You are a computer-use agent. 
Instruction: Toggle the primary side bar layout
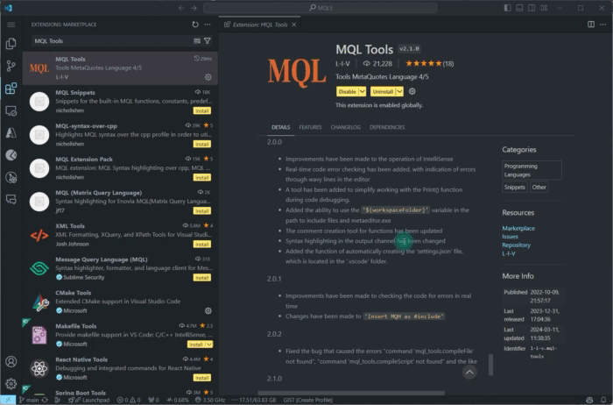click(507, 8)
